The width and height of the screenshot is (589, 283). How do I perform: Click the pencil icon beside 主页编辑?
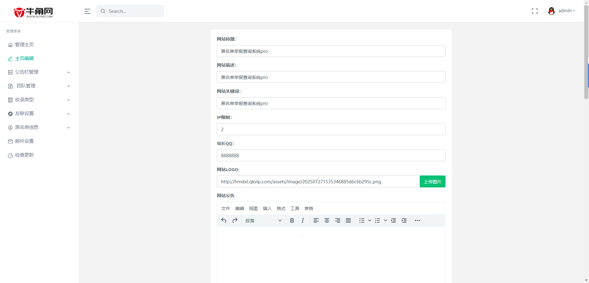[x=10, y=58]
